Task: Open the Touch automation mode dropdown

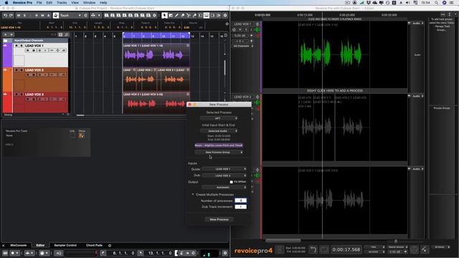Action: (70, 15)
